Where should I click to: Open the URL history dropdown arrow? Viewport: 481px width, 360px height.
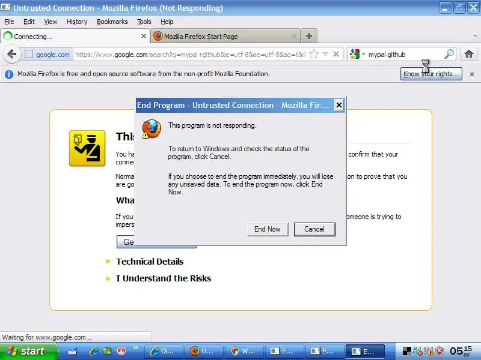click(x=325, y=55)
